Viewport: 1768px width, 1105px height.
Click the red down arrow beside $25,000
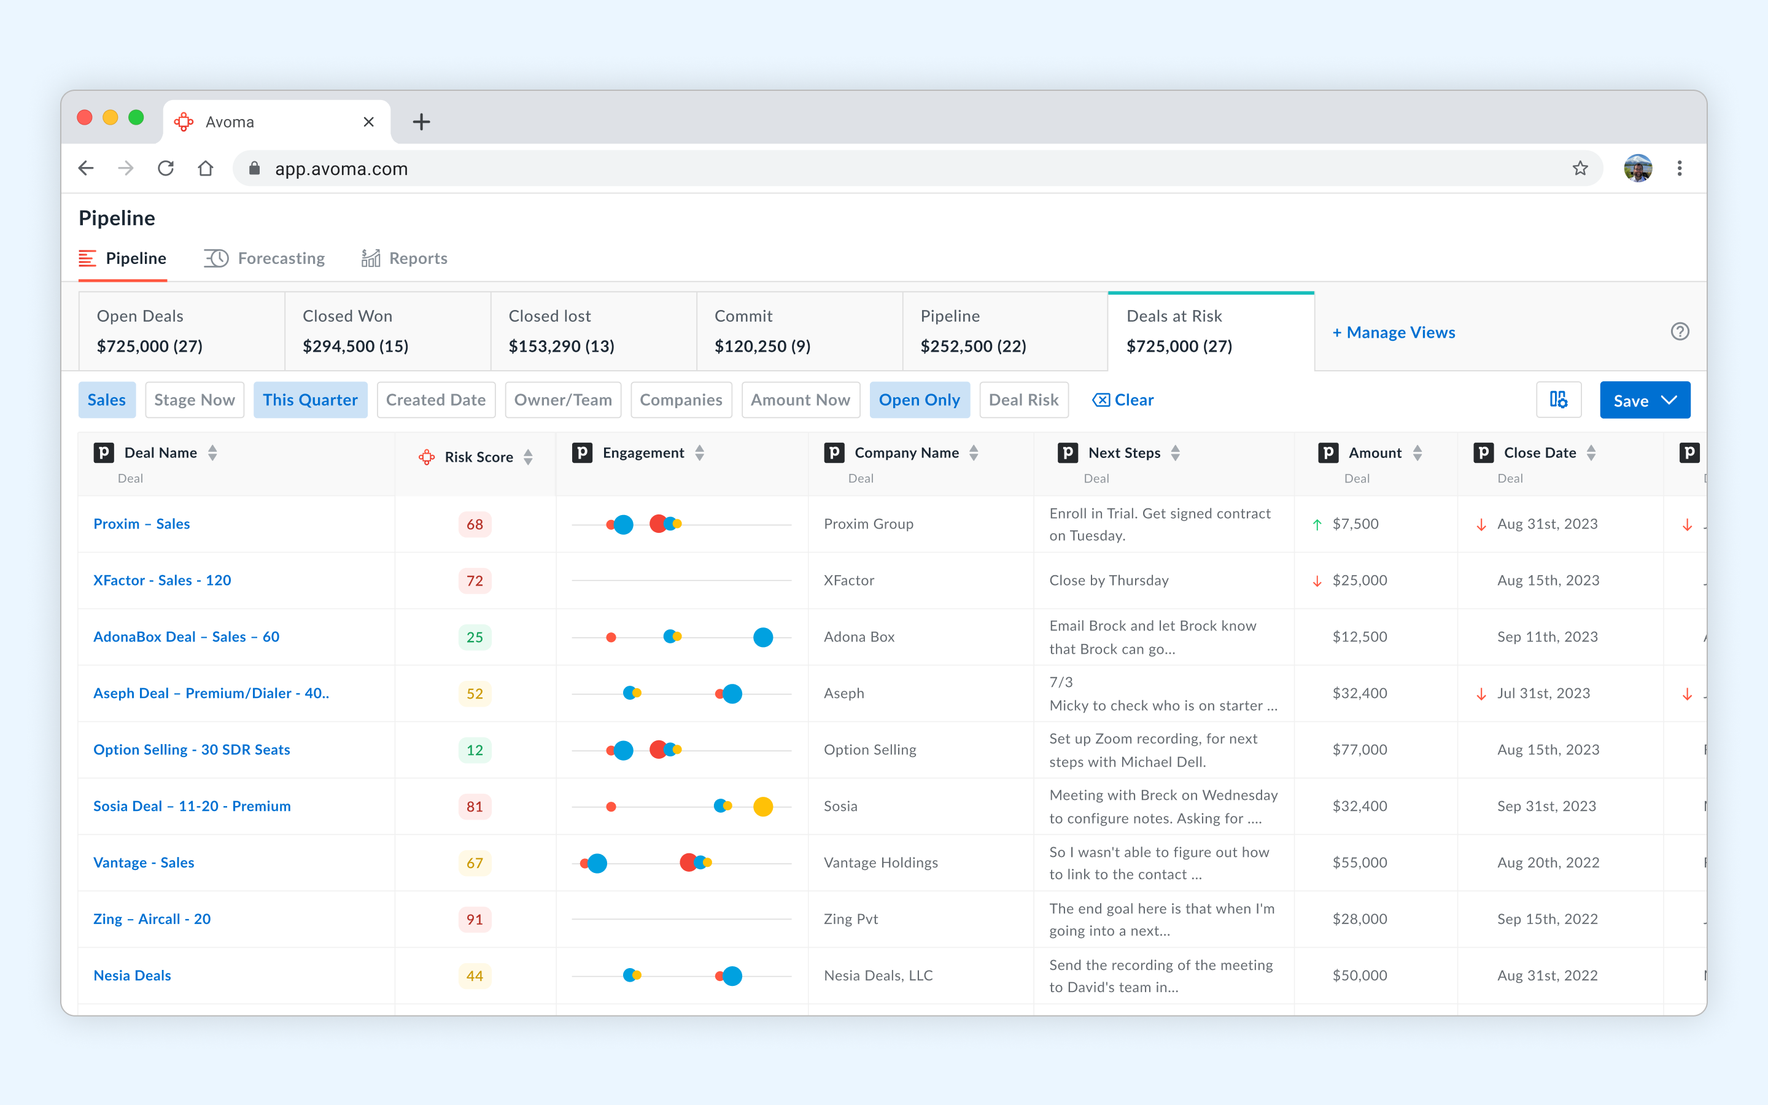(x=1317, y=582)
